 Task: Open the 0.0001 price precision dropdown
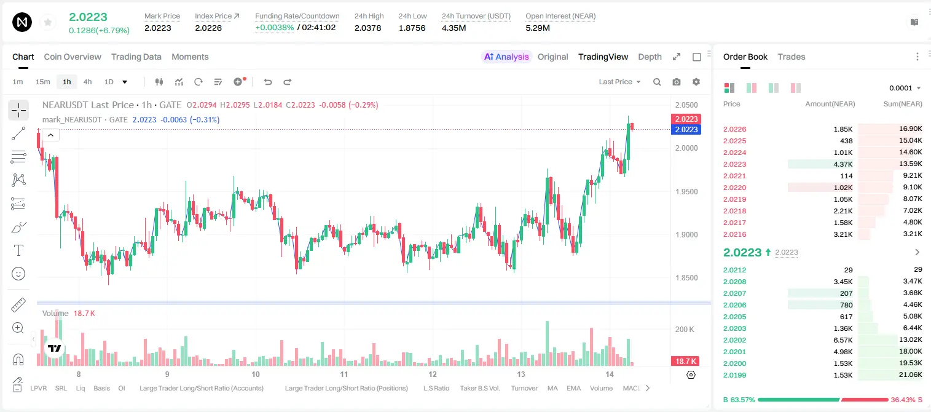[905, 88]
